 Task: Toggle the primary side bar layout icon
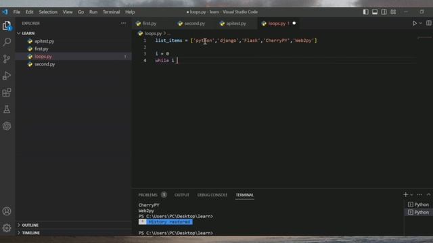(365, 12)
